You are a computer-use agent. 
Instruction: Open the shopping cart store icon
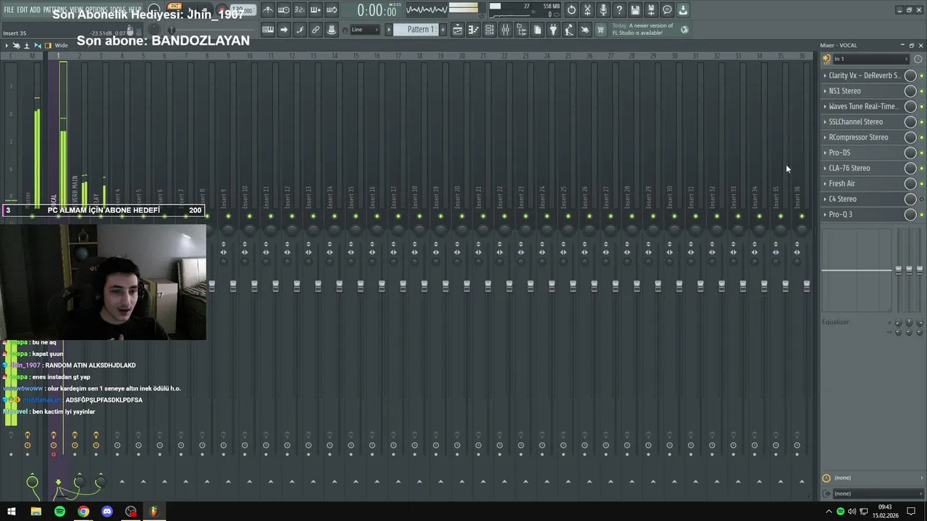(600, 30)
